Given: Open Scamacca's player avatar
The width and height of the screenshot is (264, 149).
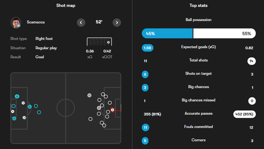Looking at the screenshot, I should tap(16, 23).
